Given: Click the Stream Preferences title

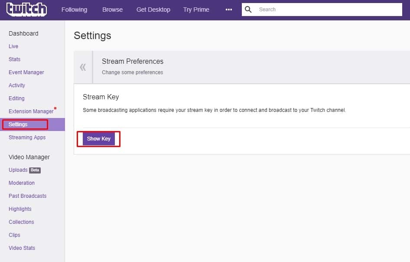Looking at the screenshot, I should point(133,61).
